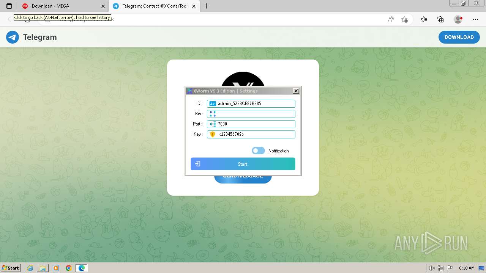Click the Notification label in the dialog
486x273 pixels.
click(x=279, y=151)
